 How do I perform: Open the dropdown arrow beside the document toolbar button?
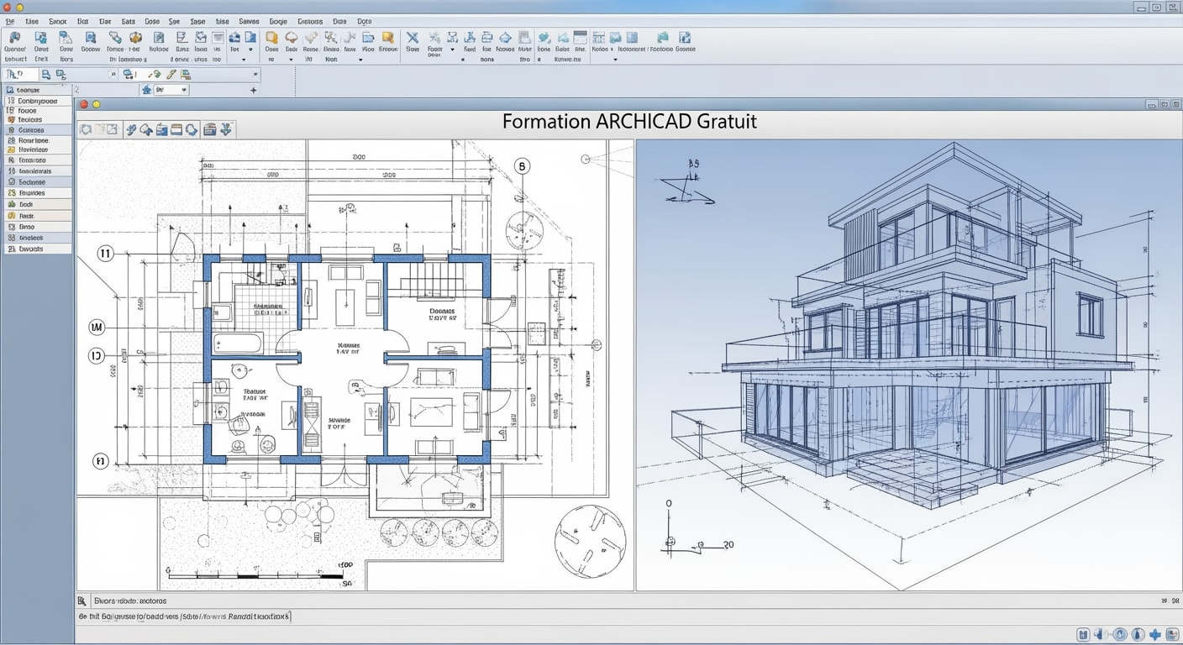[244, 59]
